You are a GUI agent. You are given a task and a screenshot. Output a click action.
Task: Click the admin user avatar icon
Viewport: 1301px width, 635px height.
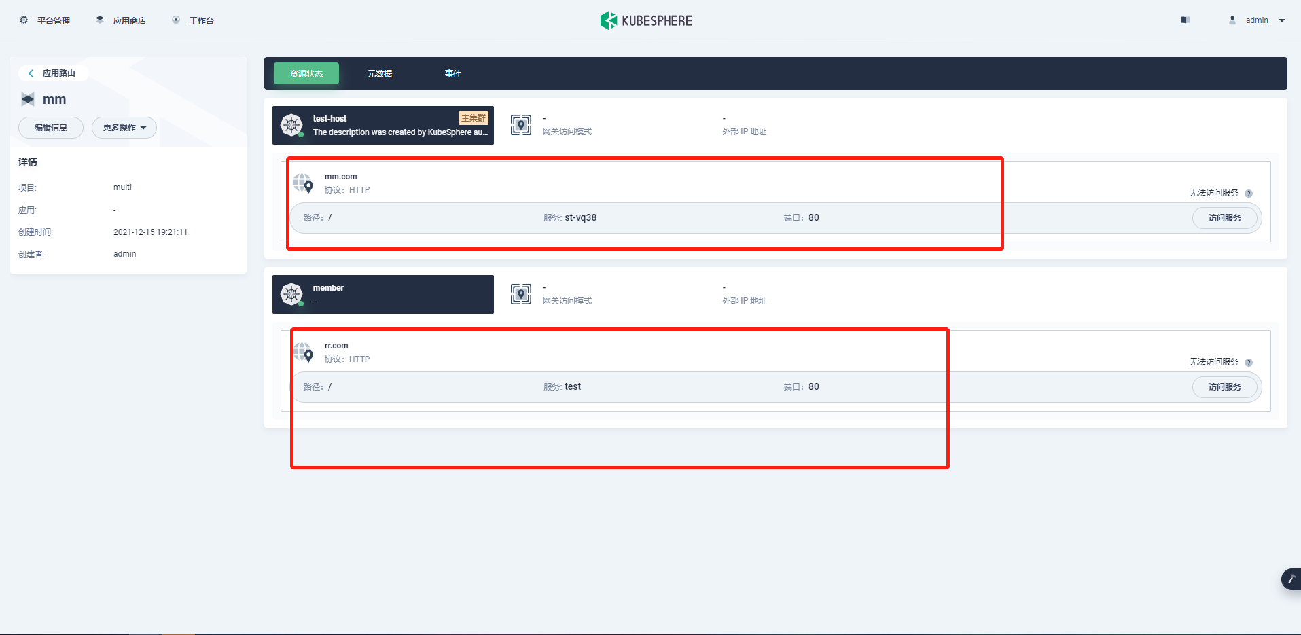(x=1232, y=20)
